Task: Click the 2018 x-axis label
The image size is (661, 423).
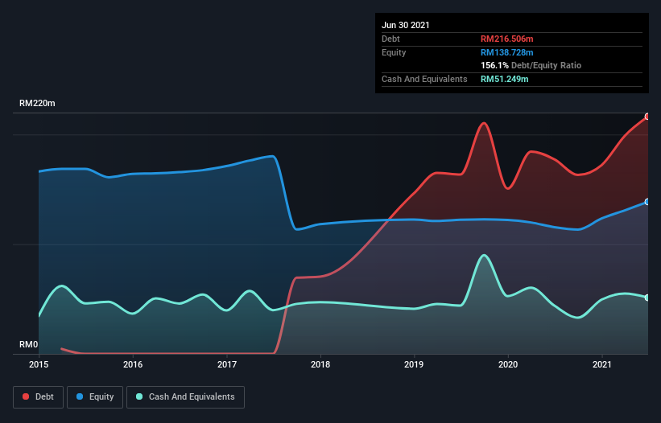Action: click(x=320, y=364)
